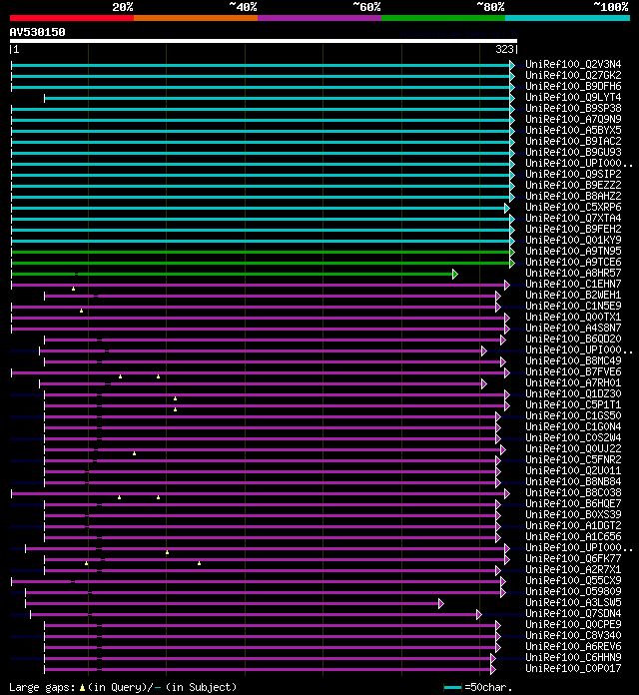The width and height of the screenshot is (639, 695).
Task: Select the UniRef100_C5FNR2 label
Action: click(x=573, y=459)
